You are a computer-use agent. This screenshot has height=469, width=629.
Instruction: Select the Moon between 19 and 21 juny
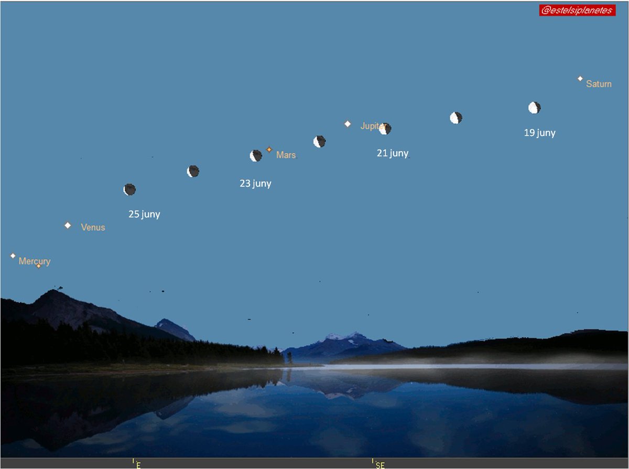pyautogui.click(x=456, y=118)
